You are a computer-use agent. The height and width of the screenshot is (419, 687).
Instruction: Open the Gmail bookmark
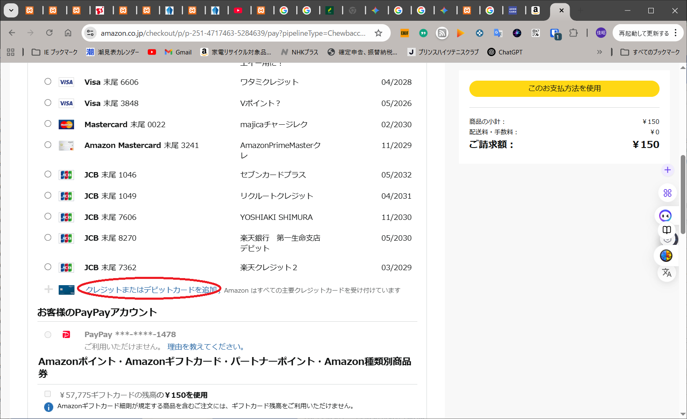click(x=178, y=52)
